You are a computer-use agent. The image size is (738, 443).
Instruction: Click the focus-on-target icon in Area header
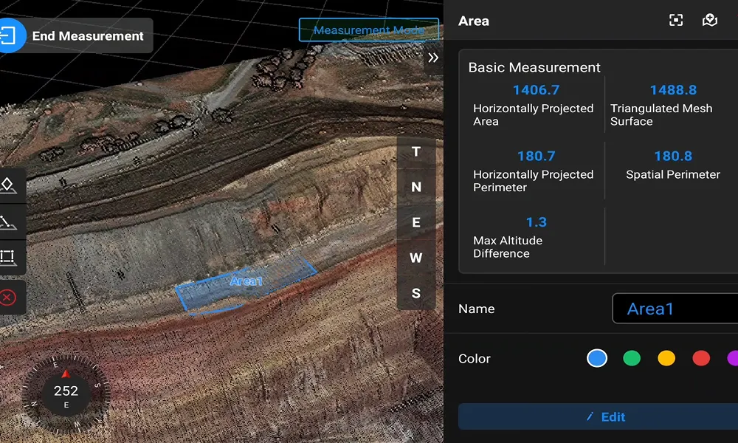pyautogui.click(x=676, y=21)
